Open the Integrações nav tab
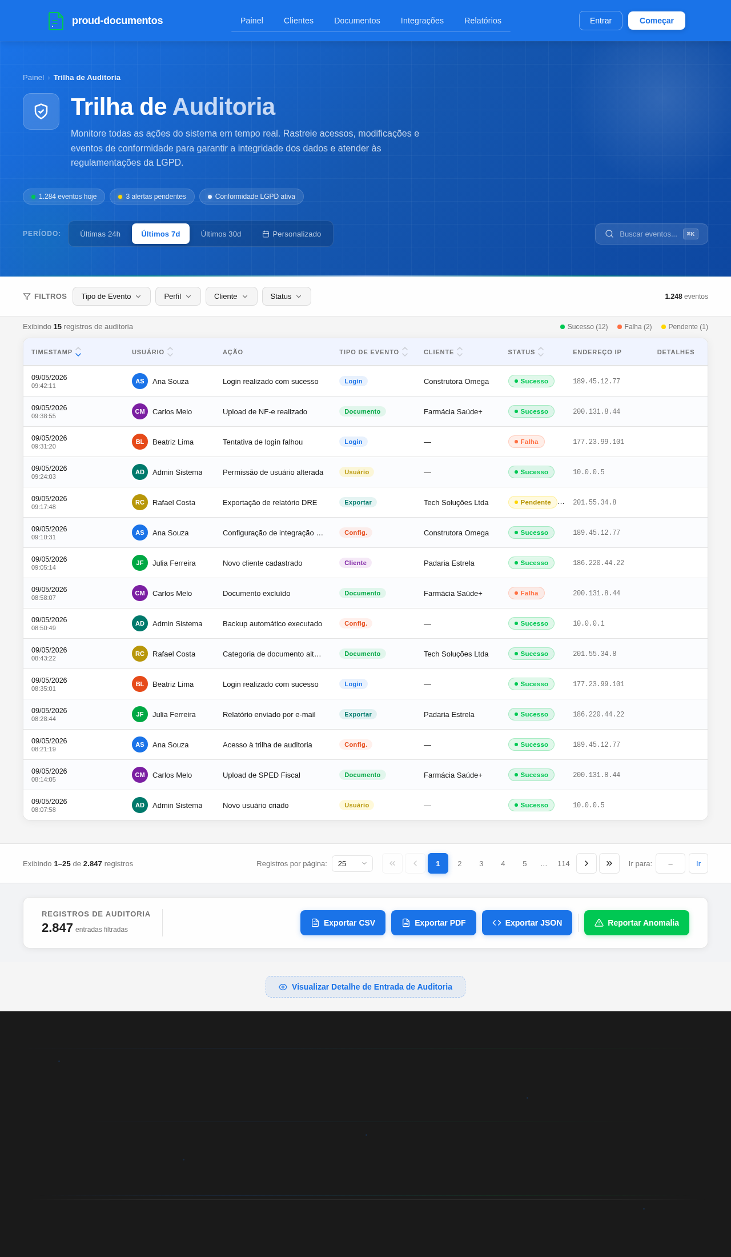The image size is (731, 1257). pyautogui.click(x=422, y=21)
